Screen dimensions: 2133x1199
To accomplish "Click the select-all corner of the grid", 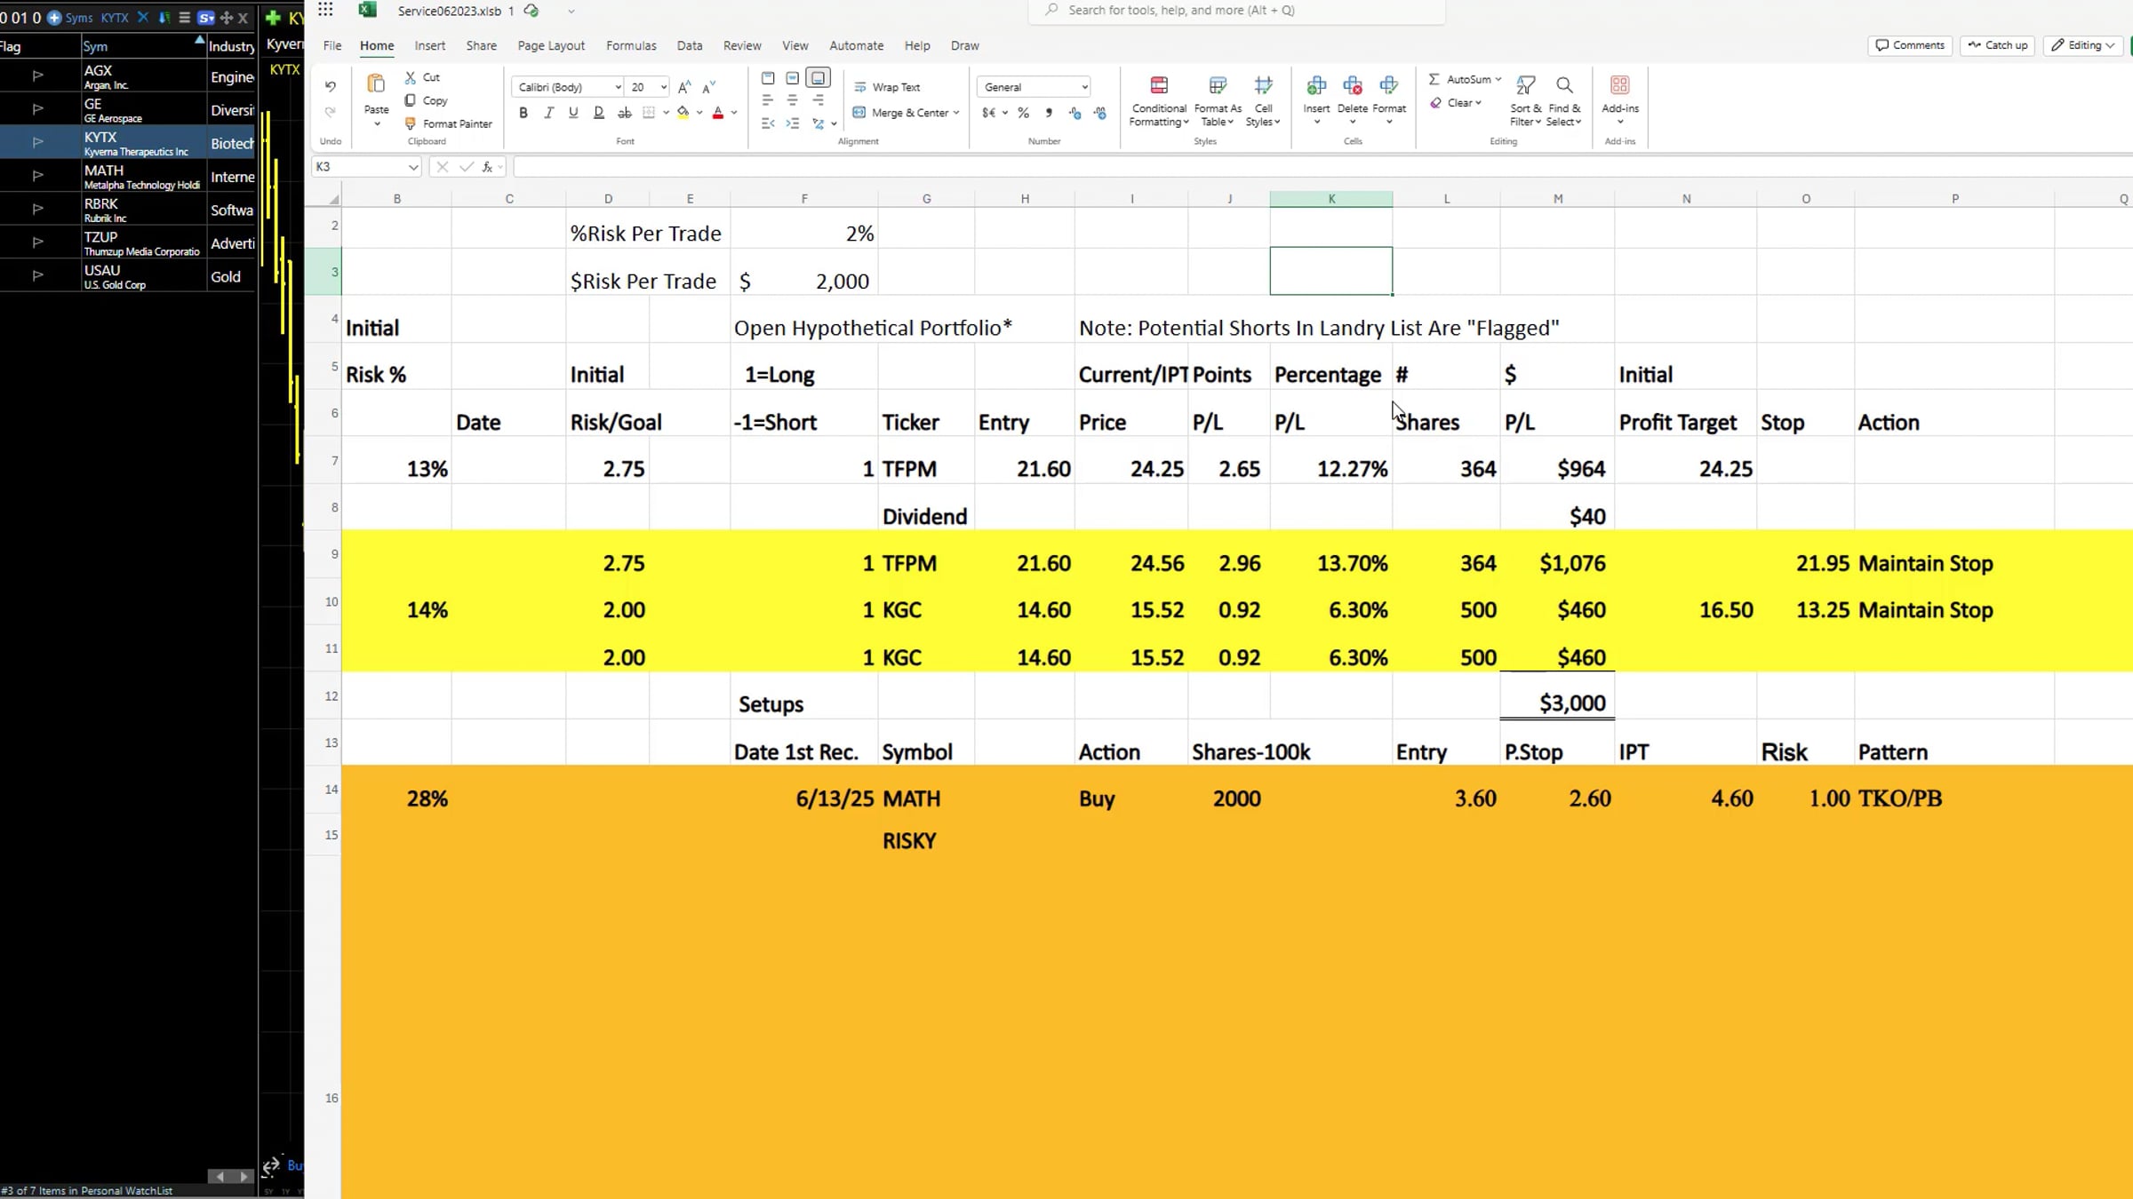I will point(332,199).
